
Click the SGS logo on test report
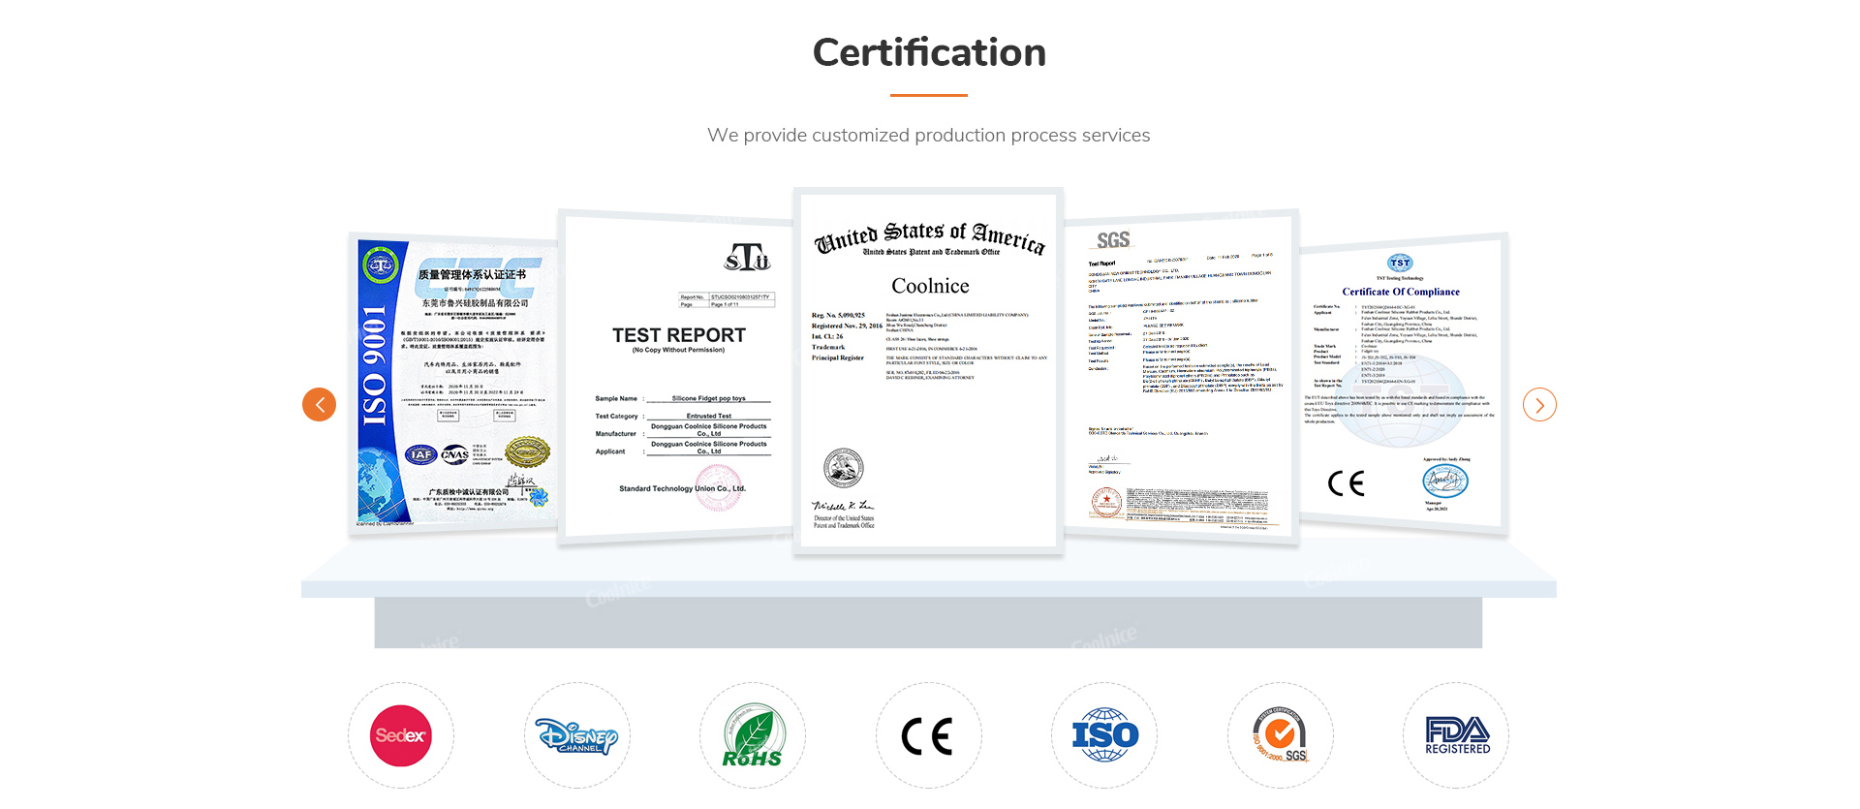(x=1112, y=240)
